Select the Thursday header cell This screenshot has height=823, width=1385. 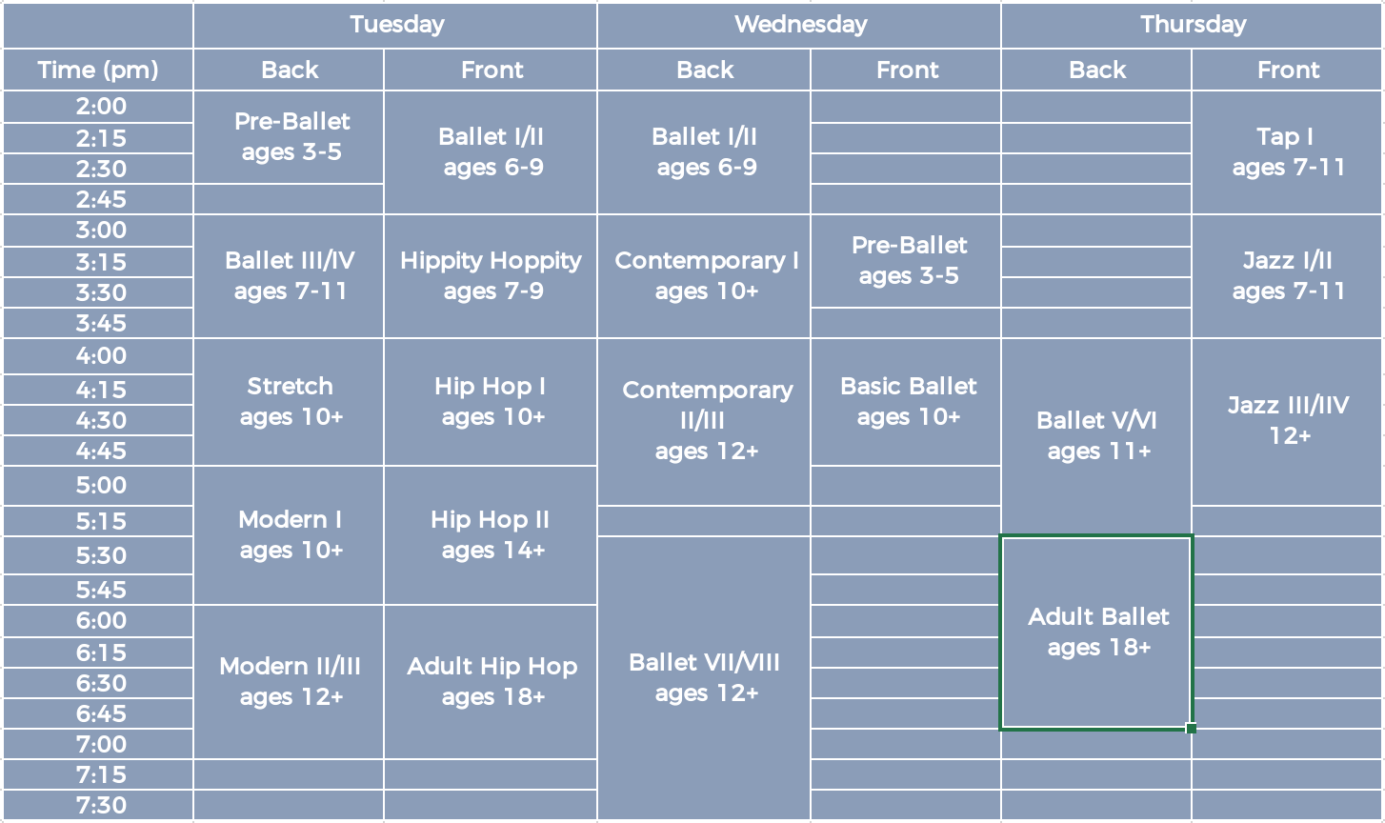coord(1193,25)
